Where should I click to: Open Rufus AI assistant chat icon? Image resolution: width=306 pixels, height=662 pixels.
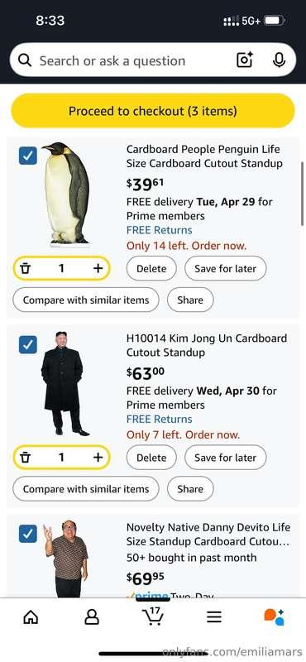275,616
